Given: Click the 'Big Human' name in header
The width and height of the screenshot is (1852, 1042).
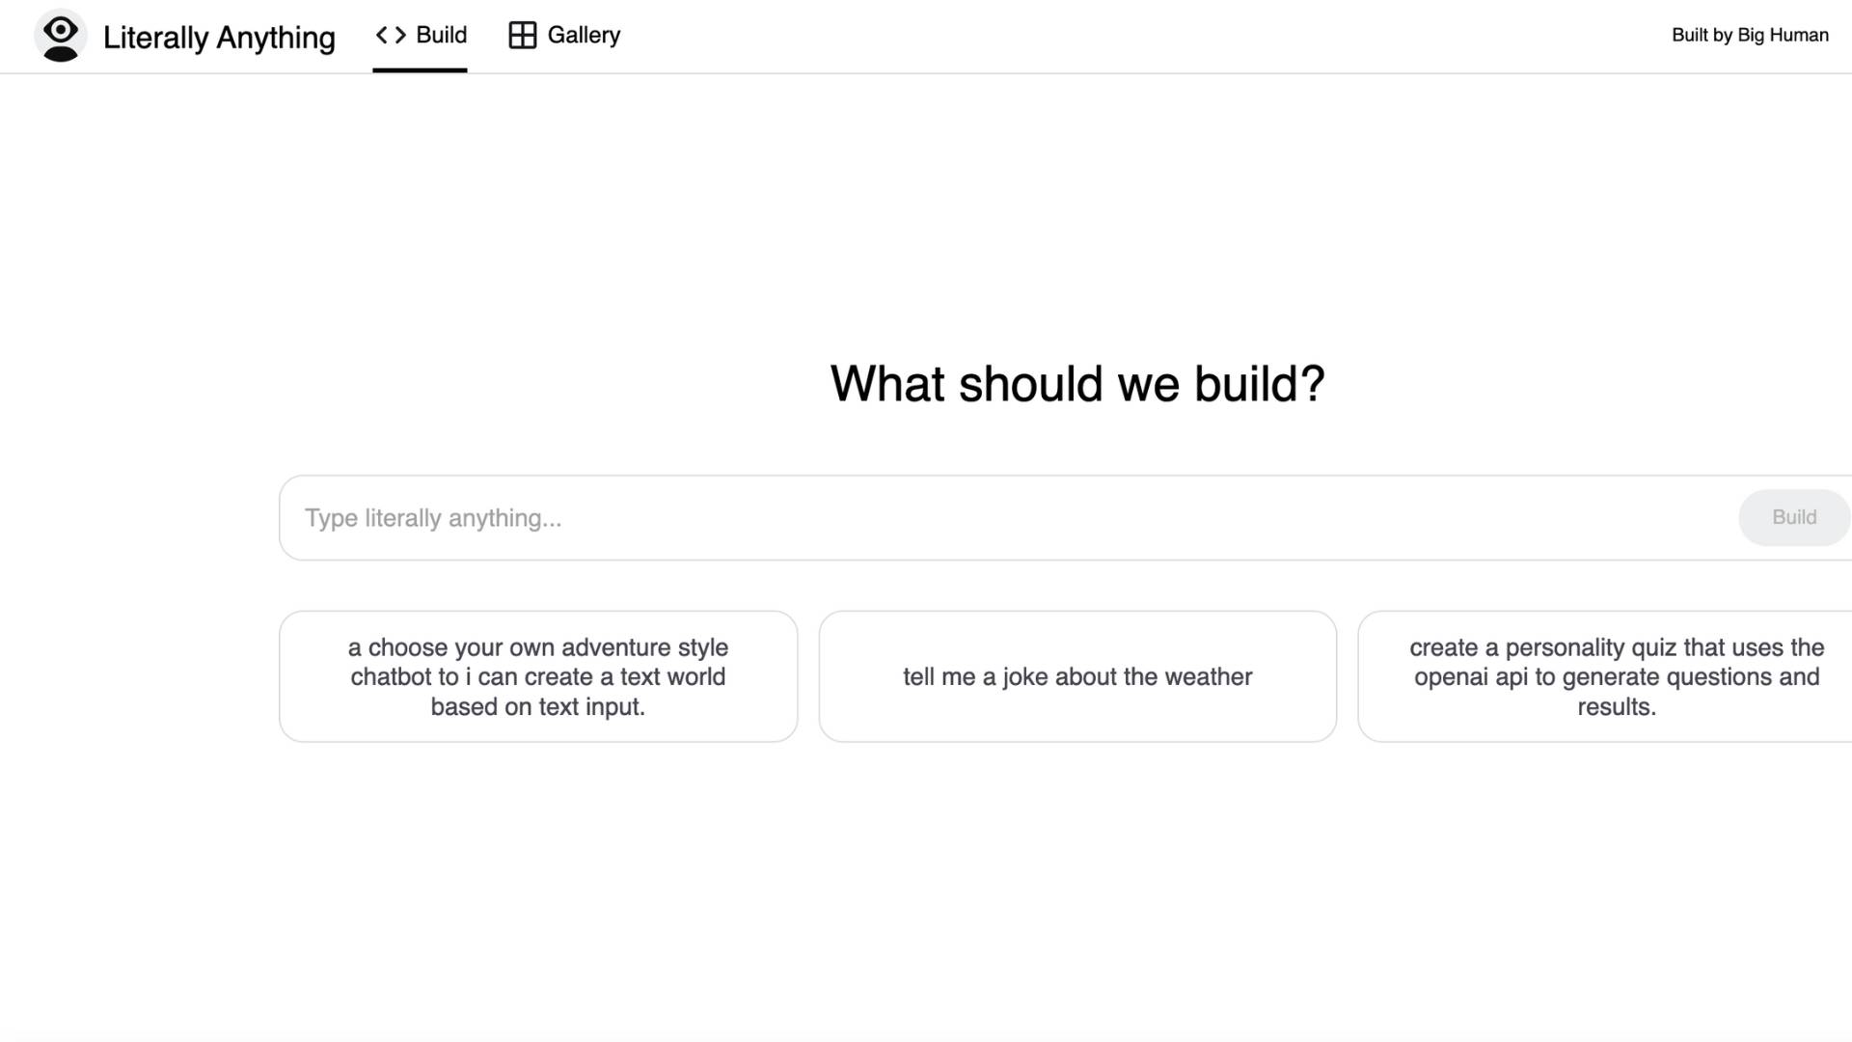Looking at the screenshot, I should click(x=1783, y=36).
